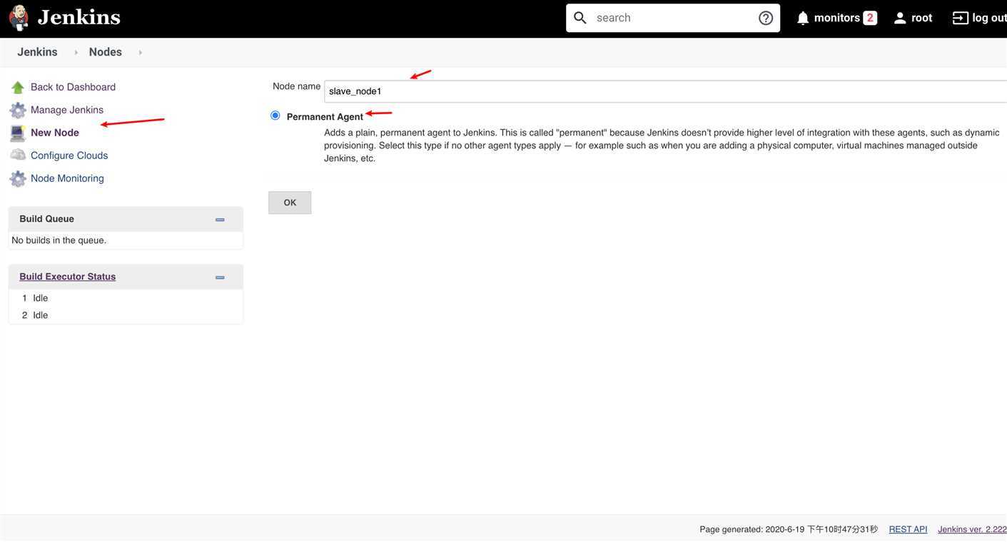Click executor 1 Idle row

[x=126, y=298]
